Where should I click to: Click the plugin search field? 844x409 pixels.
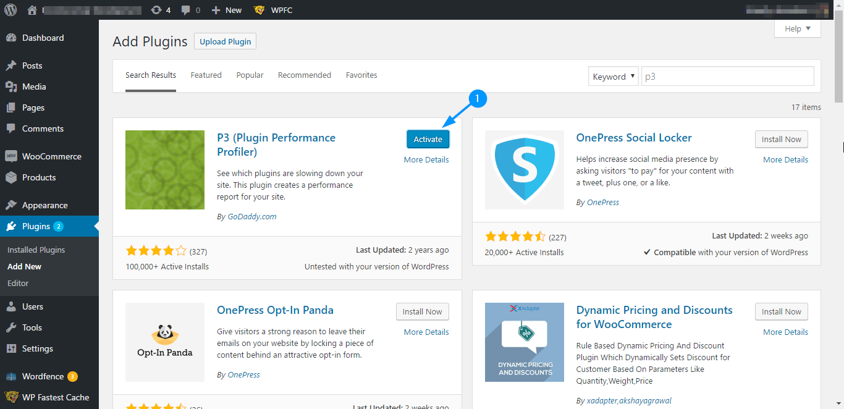click(x=728, y=77)
